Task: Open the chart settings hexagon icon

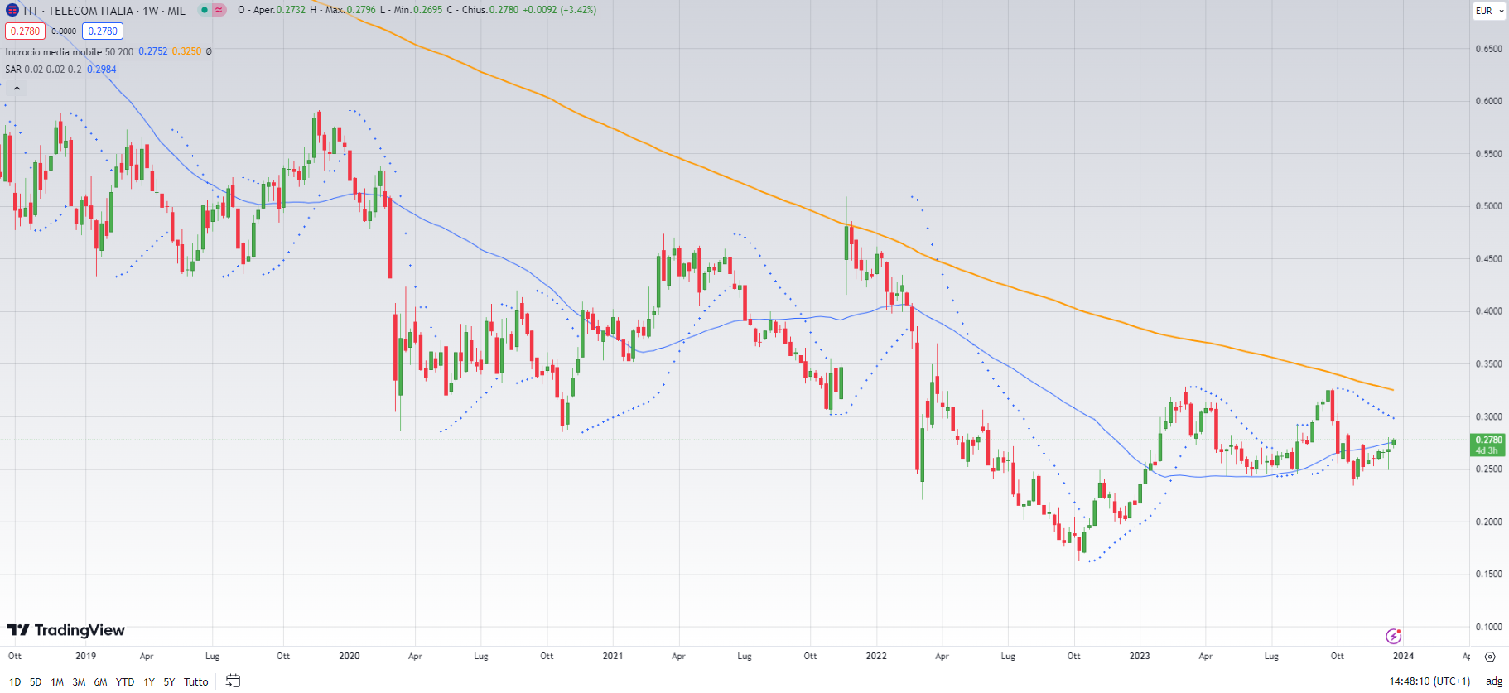Action: tap(1490, 656)
